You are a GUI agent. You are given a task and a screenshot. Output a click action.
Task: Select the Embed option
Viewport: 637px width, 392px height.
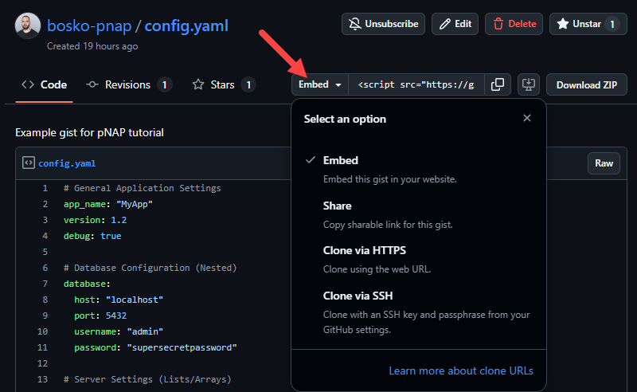tap(419, 169)
